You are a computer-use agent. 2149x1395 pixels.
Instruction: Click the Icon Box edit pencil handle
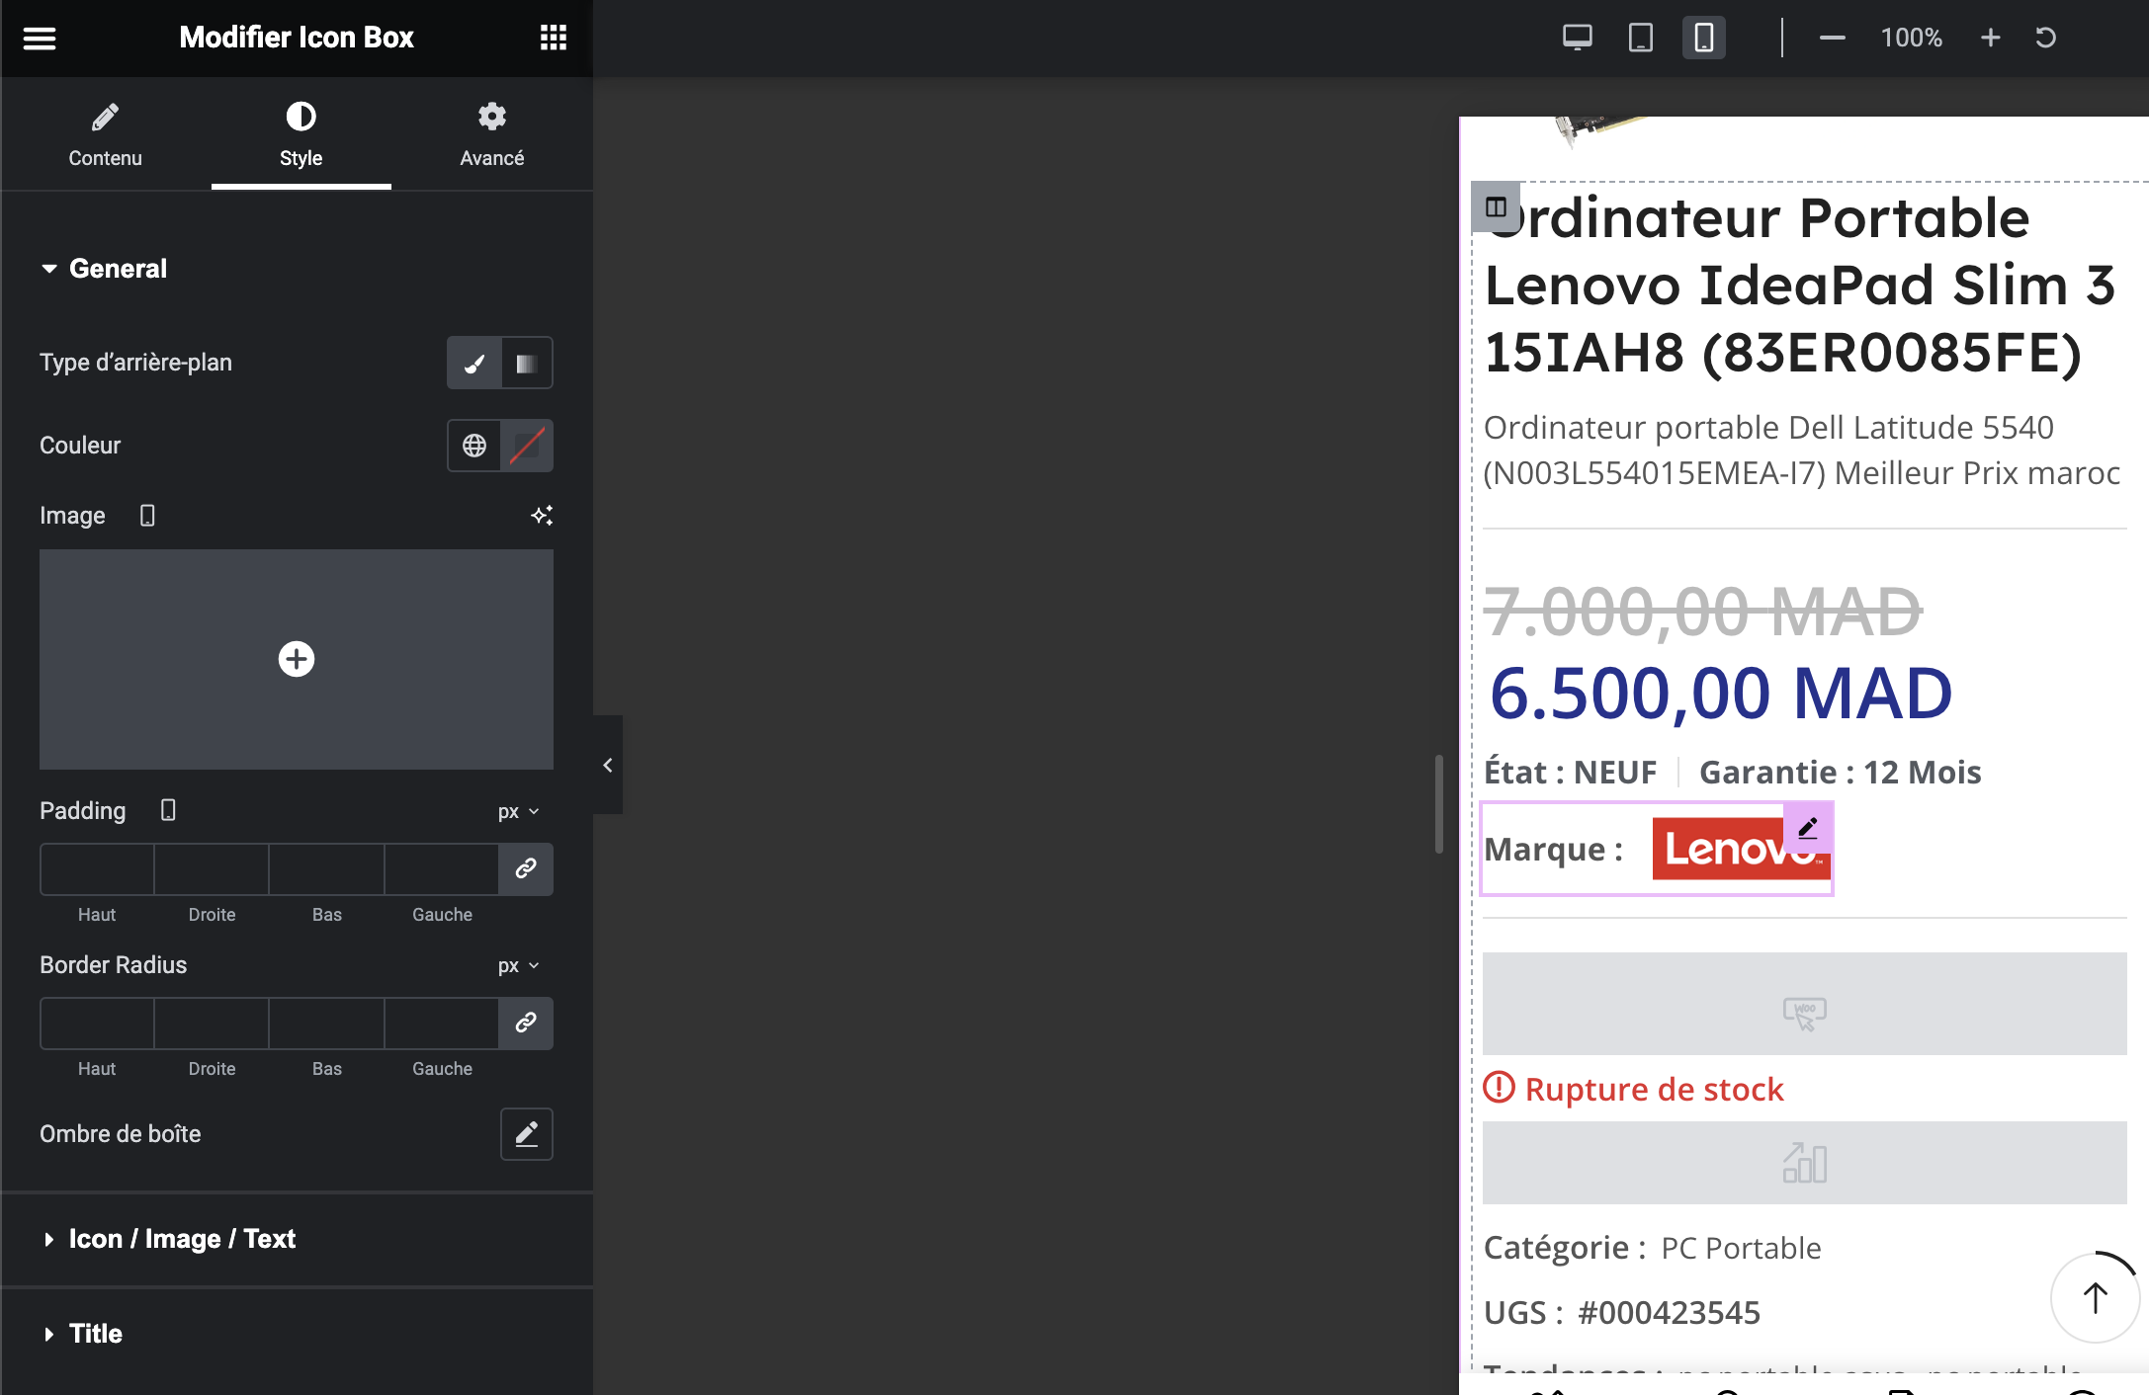point(1808,828)
